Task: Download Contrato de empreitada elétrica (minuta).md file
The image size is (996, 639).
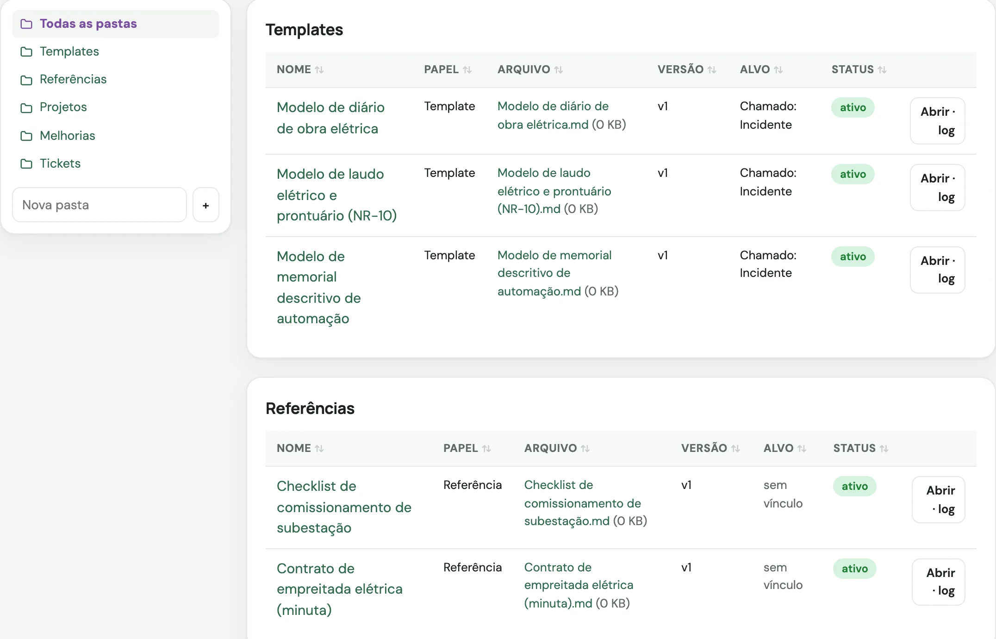Action: pyautogui.click(x=579, y=585)
